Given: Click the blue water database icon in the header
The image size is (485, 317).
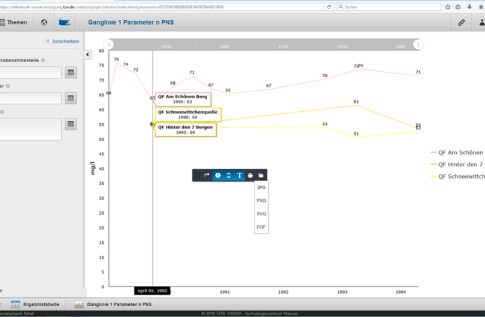Looking at the screenshot, I should pyautogui.click(x=64, y=22).
